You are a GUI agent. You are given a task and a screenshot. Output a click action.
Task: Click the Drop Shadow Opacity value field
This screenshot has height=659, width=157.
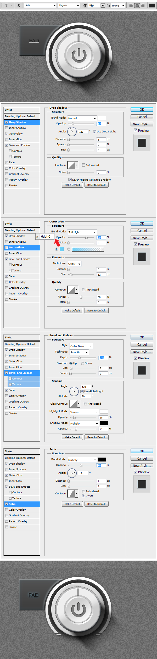102,124
